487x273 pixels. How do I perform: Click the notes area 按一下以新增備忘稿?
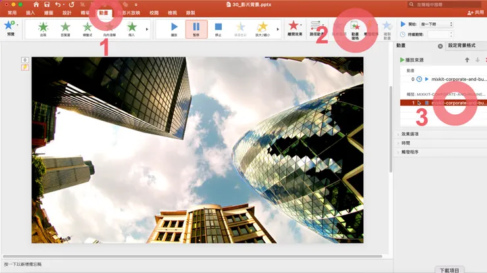pos(23,264)
